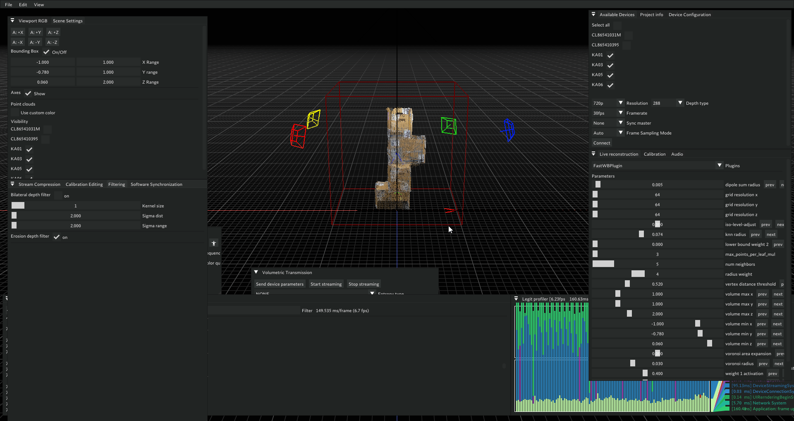794x421 pixels.
Task: Disable the Erosion depth filter checkbox
Action: click(x=57, y=237)
